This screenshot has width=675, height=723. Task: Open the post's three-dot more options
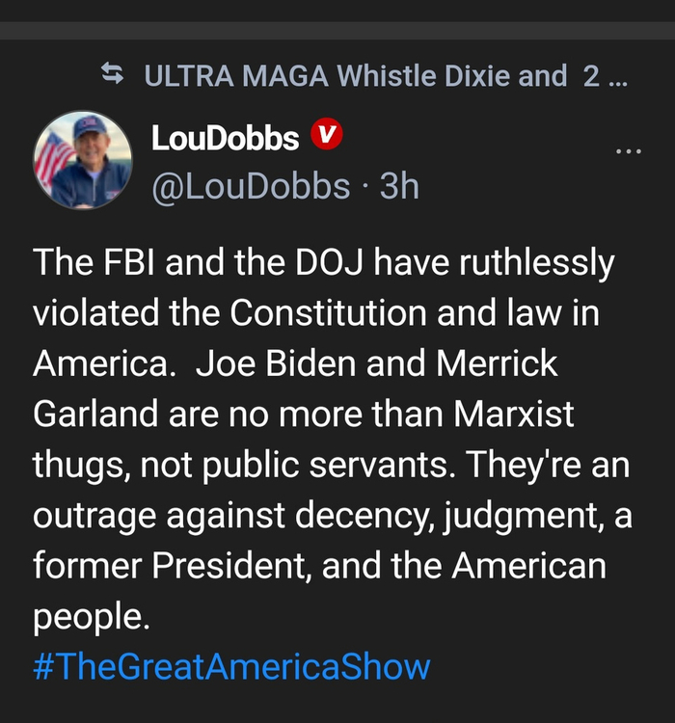tap(628, 151)
